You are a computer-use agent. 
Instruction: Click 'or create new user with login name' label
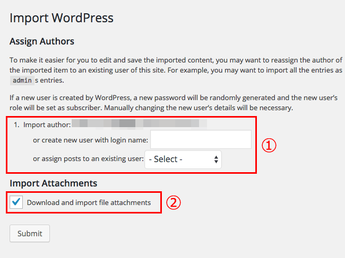point(90,140)
